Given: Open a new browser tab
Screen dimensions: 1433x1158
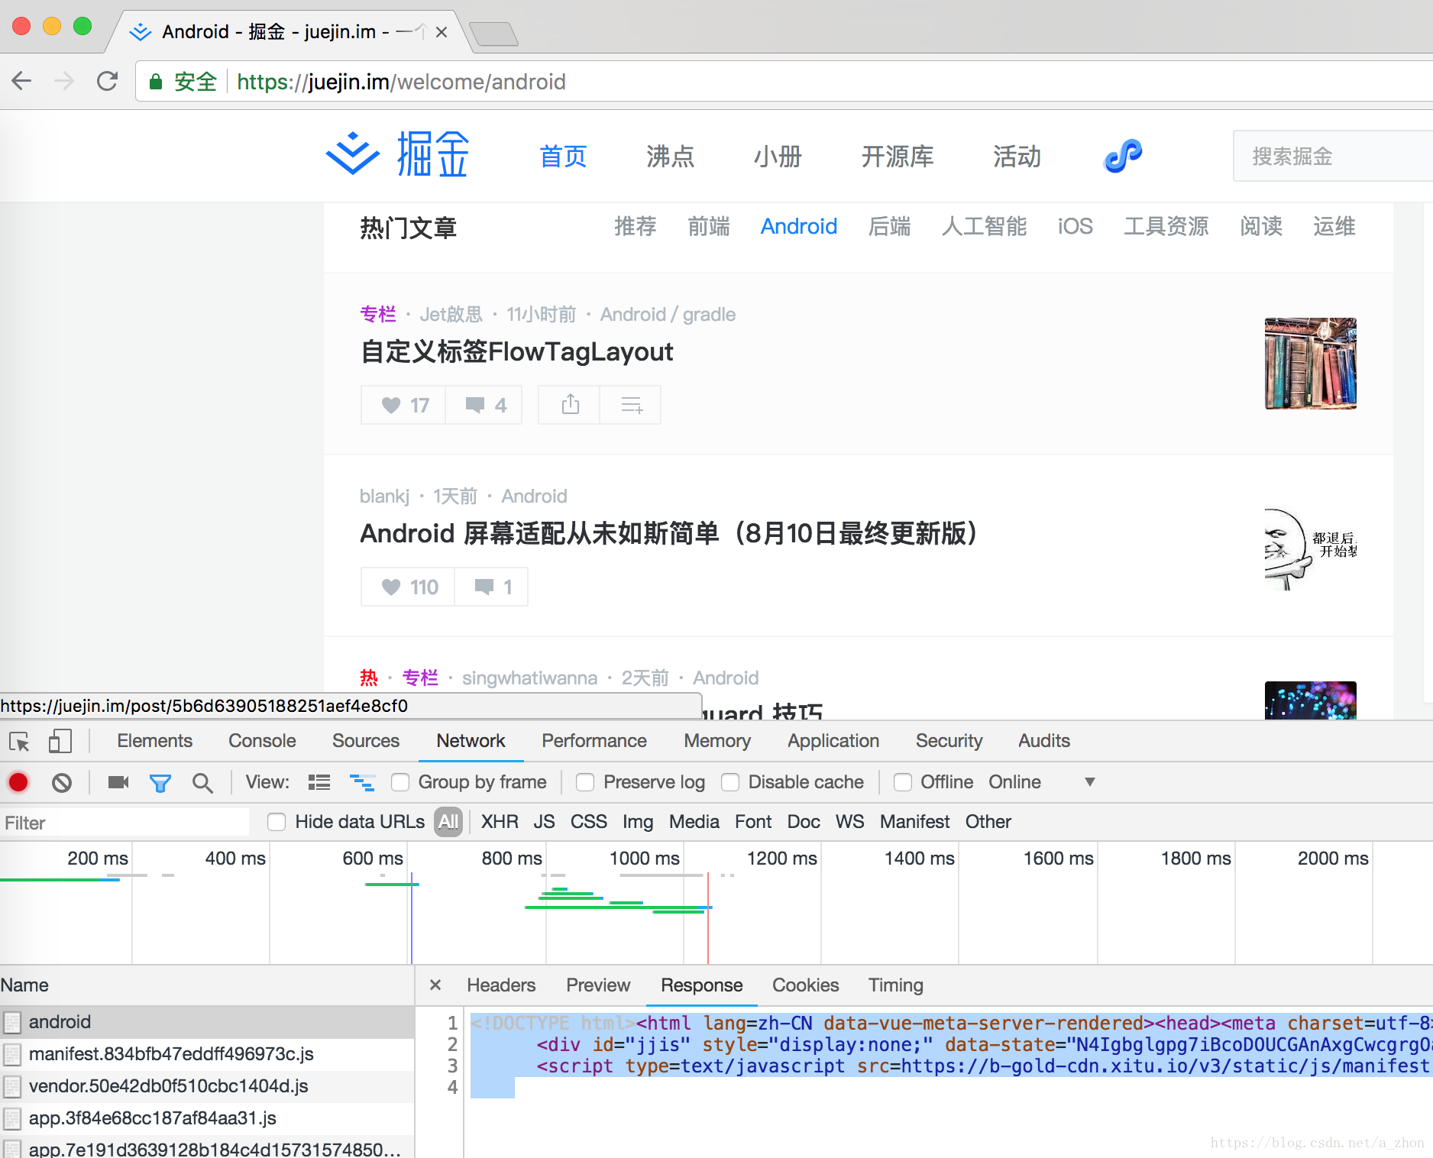Looking at the screenshot, I should (493, 34).
